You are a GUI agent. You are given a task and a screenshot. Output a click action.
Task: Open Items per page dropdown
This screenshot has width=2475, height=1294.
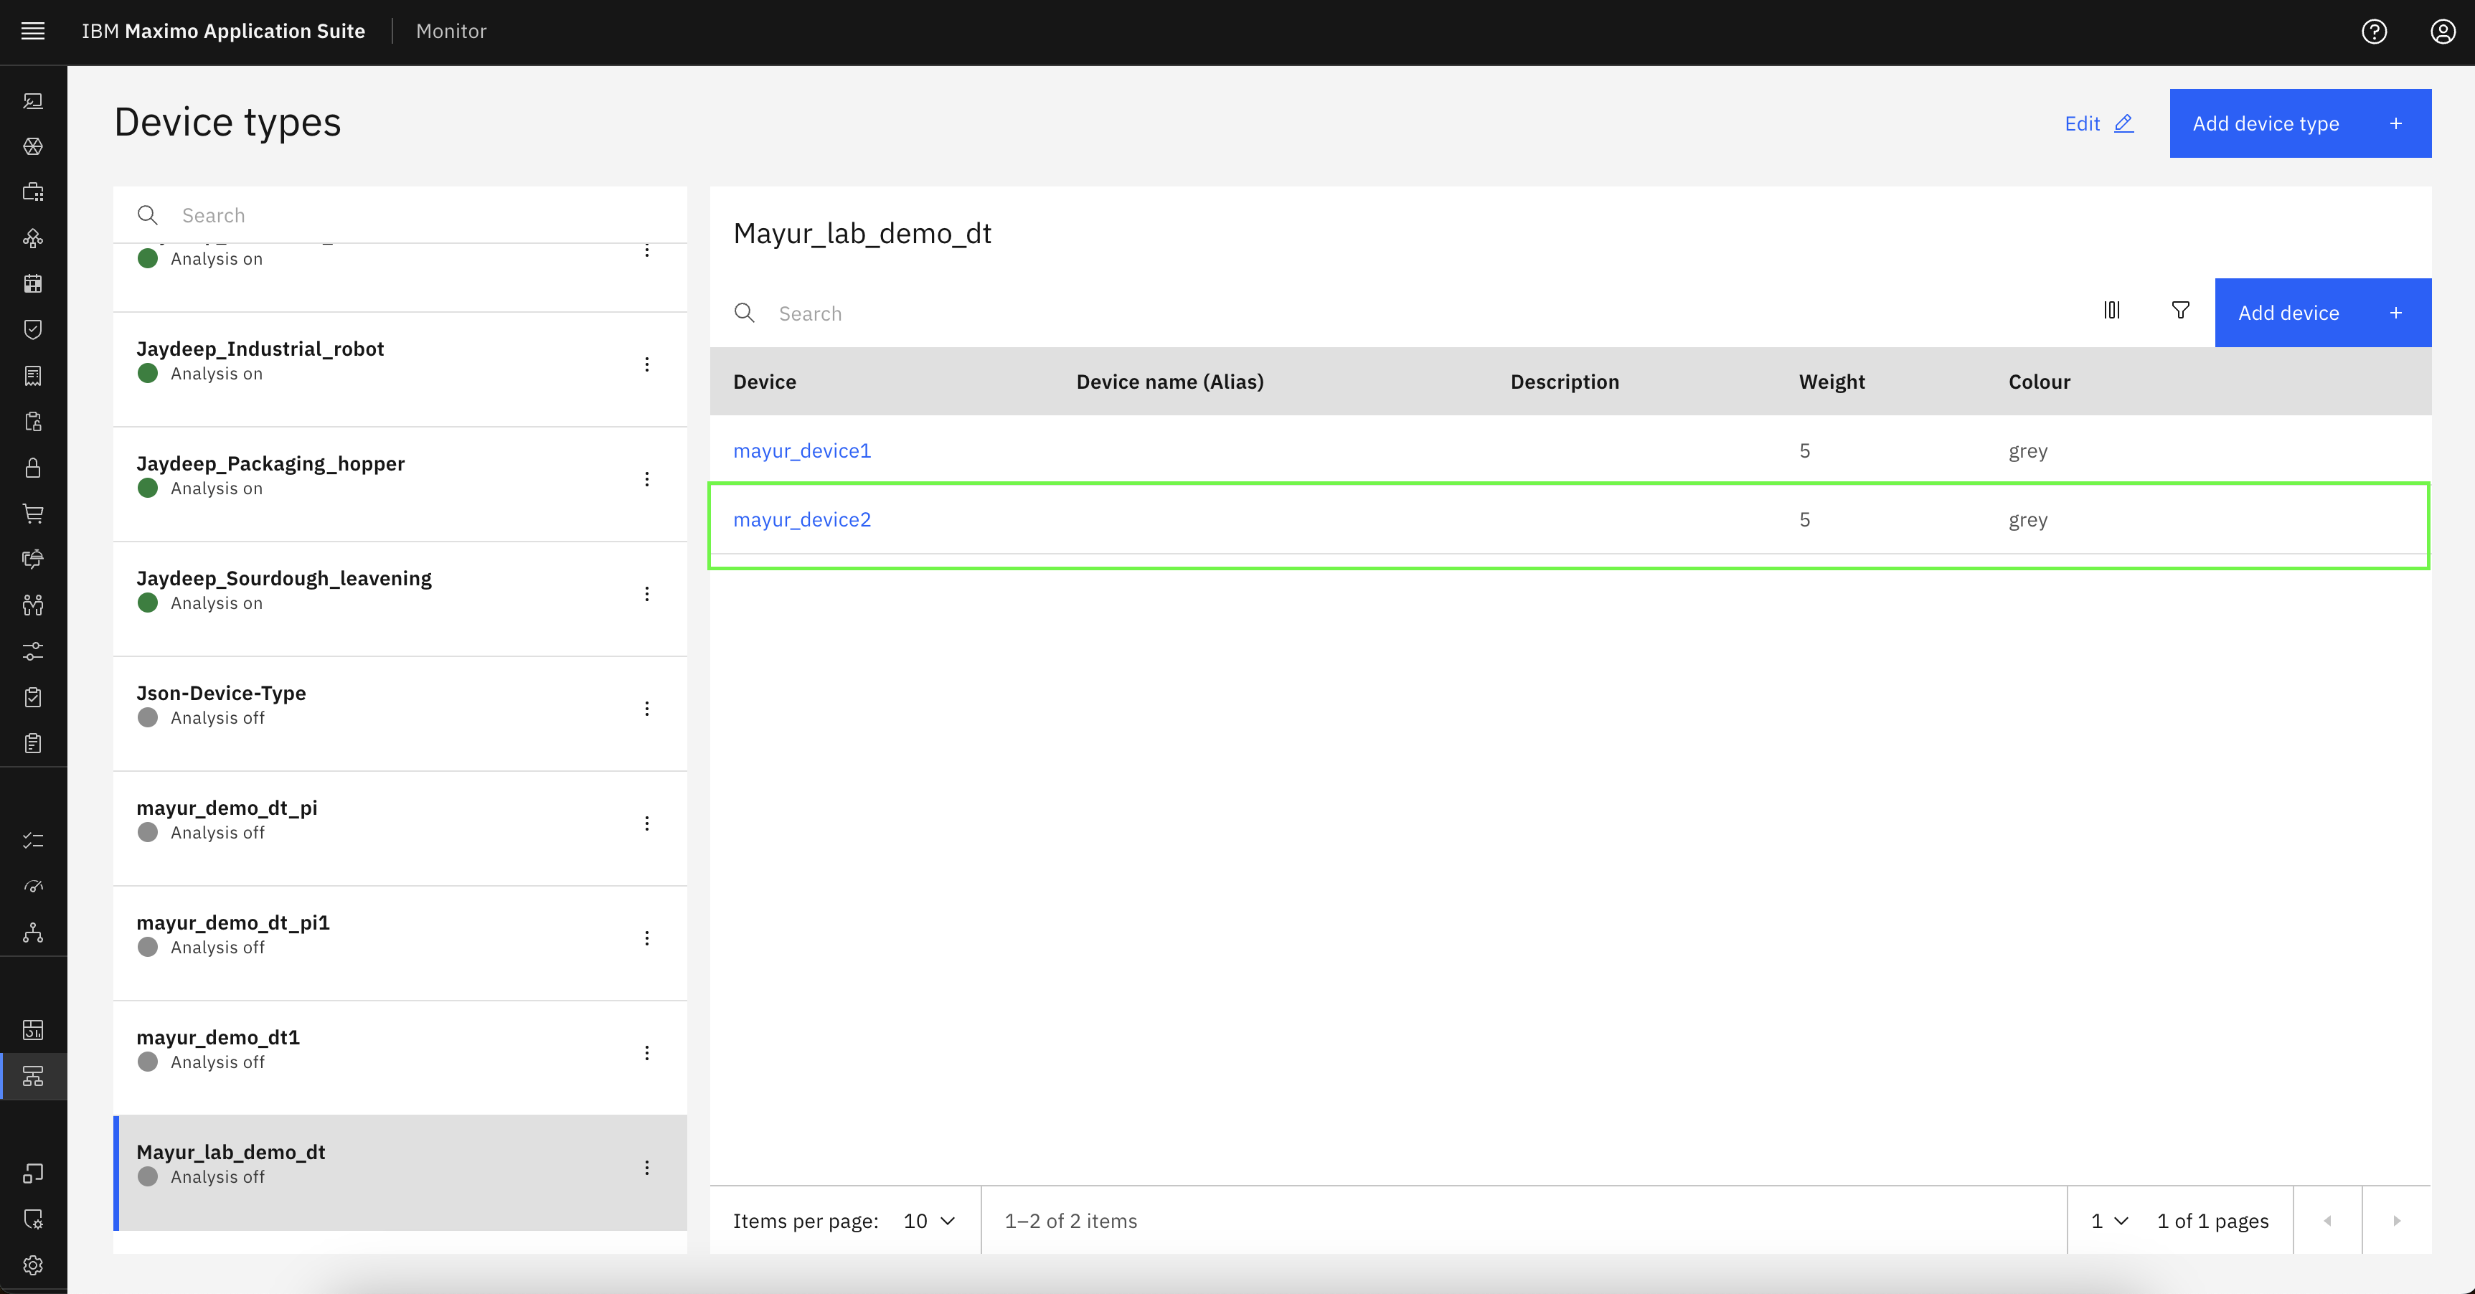point(929,1221)
